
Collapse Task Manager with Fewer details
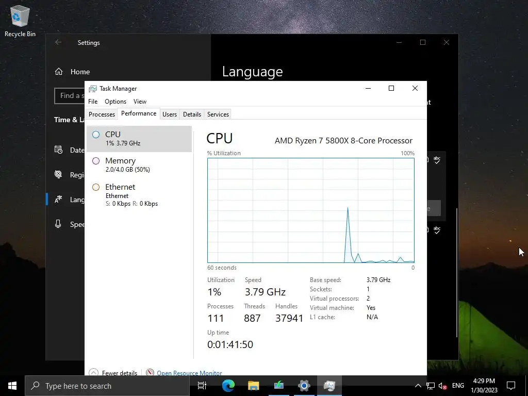pyautogui.click(x=113, y=372)
